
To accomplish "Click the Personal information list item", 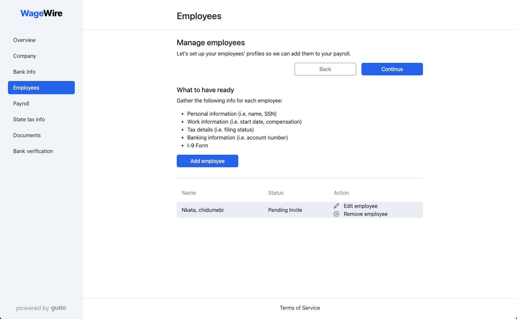I will [232, 114].
